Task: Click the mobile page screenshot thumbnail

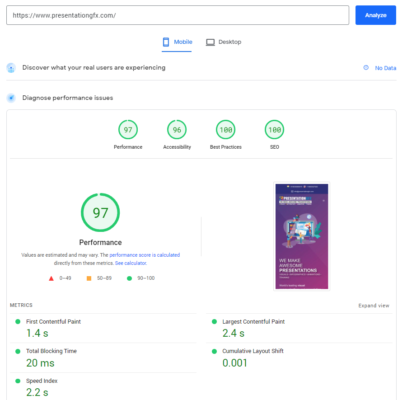Action: point(301,236)
